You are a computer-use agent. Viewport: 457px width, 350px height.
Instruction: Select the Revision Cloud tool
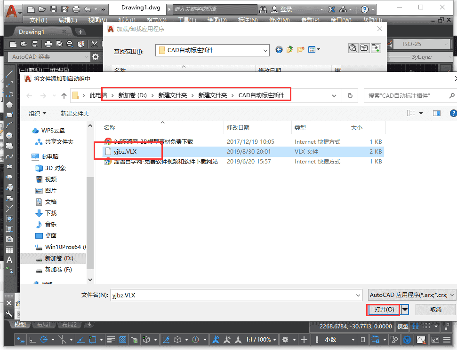point(9,146)
